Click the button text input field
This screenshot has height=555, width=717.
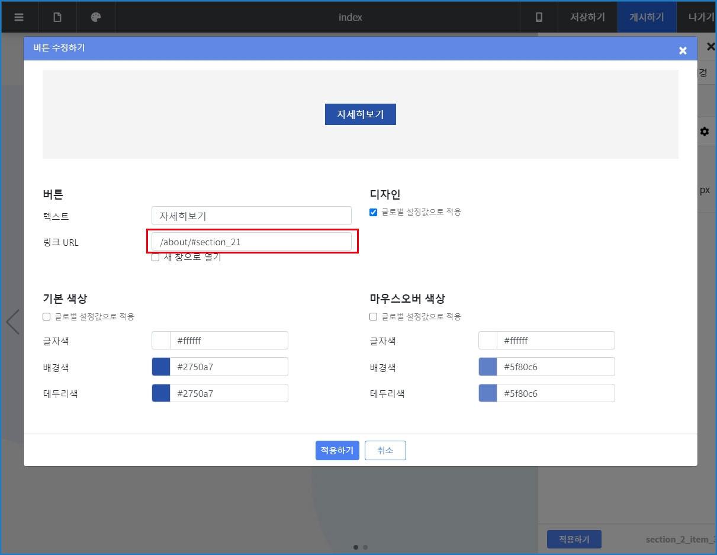point(252,216)
